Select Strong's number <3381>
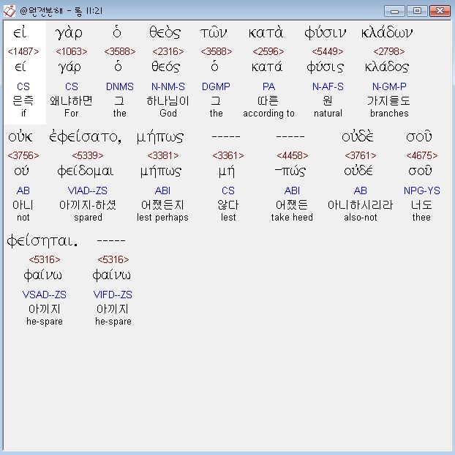Viewport: 455px width, 455px height. 163,155
